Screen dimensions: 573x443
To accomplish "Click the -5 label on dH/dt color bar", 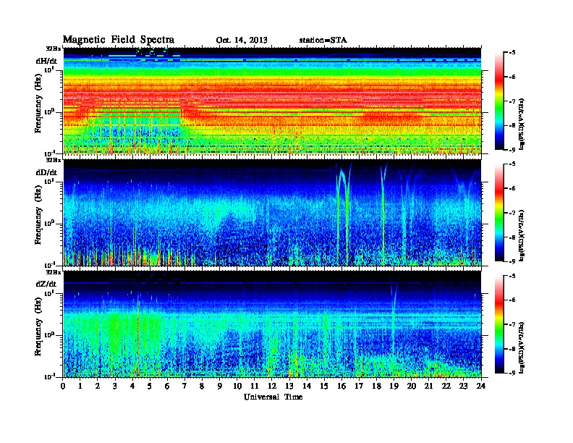I will (512, 52).
